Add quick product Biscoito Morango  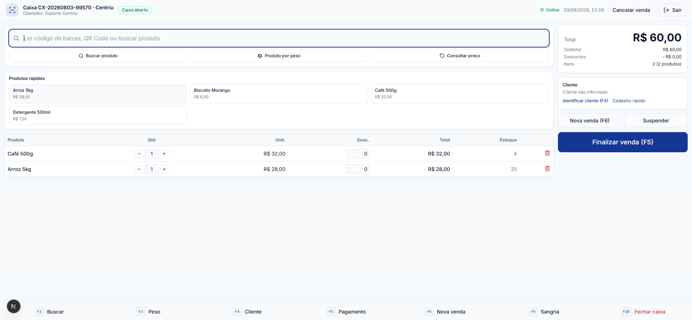pyautogui.click(x=279, y=94)
